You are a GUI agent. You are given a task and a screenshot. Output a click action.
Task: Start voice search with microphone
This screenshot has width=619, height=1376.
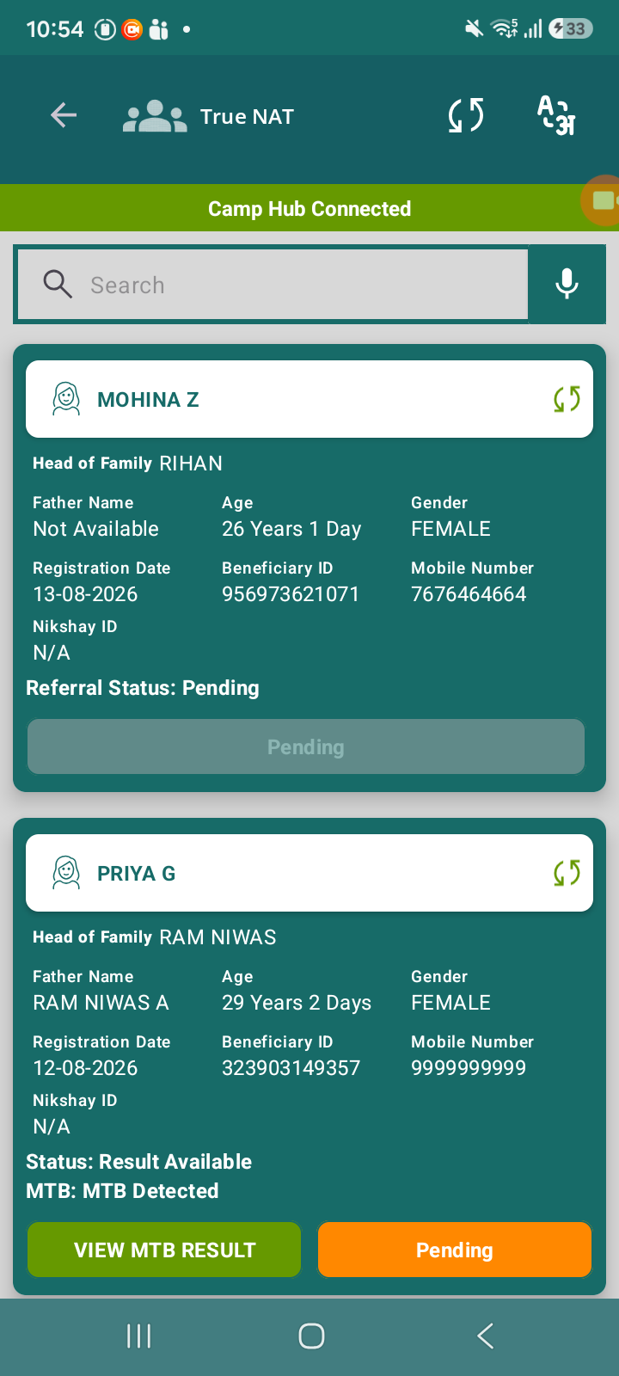567,284
